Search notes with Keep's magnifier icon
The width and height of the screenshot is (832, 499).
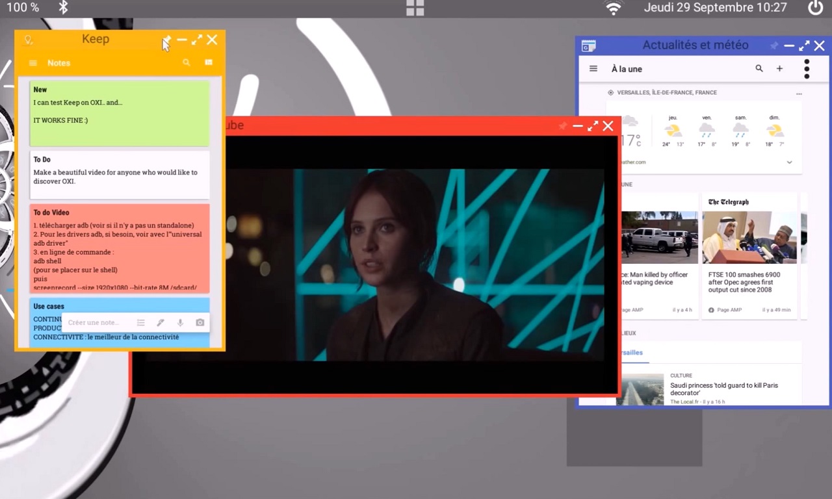187,62
